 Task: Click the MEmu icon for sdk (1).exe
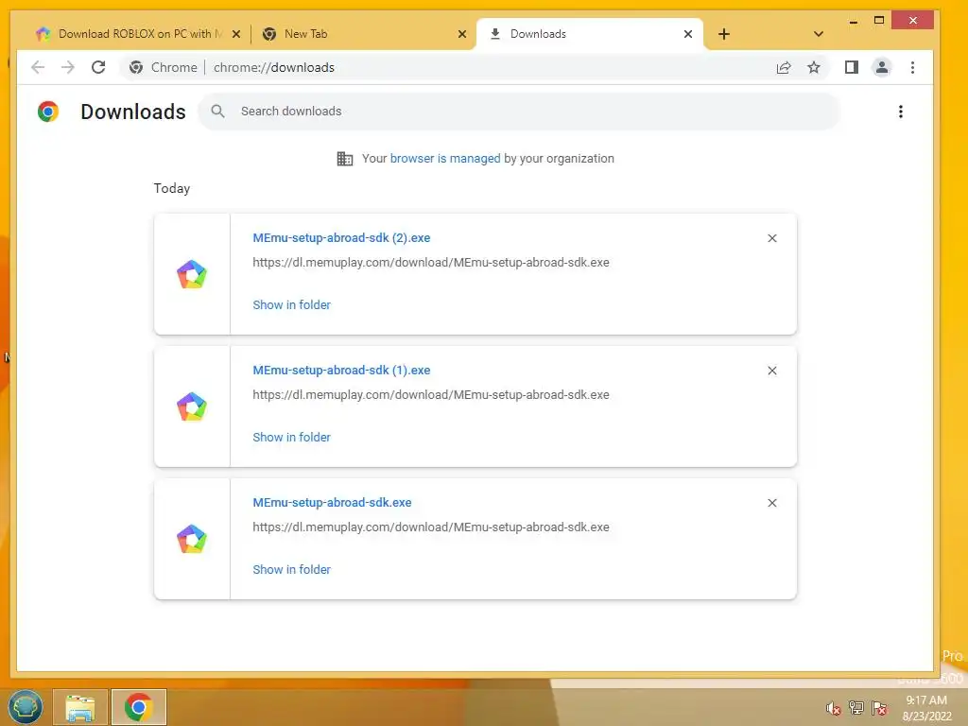coord(192,406)
